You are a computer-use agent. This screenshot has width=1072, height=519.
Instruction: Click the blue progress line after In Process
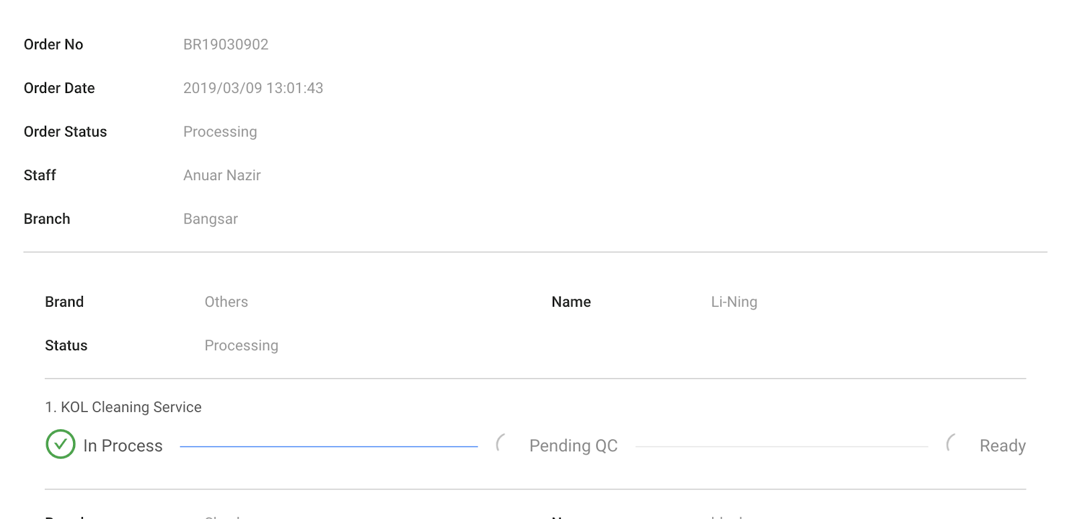click(x=328, y=446)
